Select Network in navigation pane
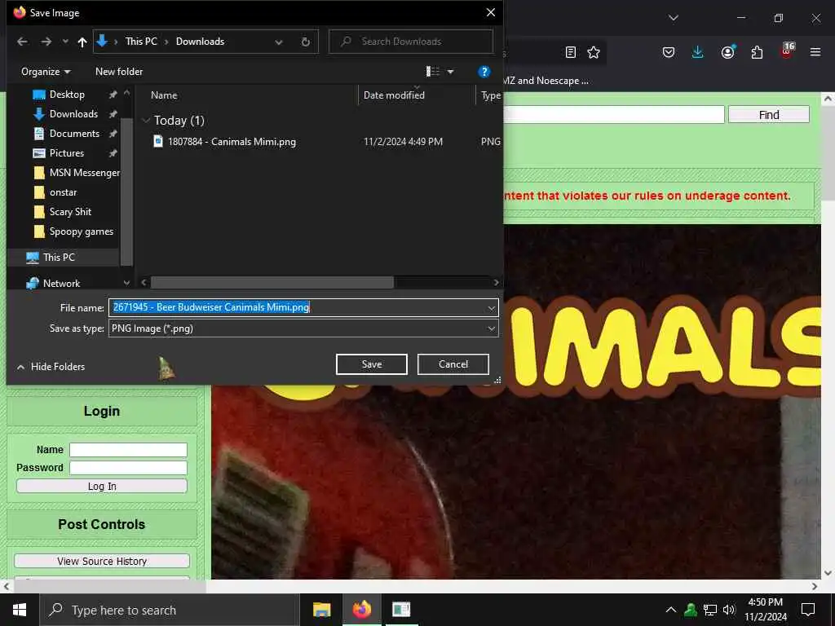 [61, 283]
